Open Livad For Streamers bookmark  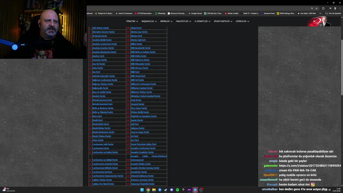coord(124,13)
